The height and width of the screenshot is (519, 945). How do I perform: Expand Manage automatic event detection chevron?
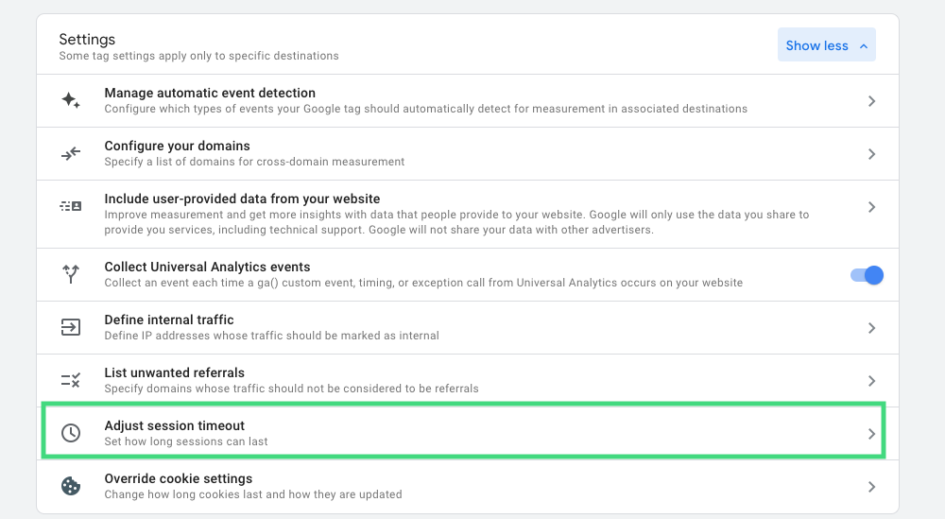click(871, 101)
